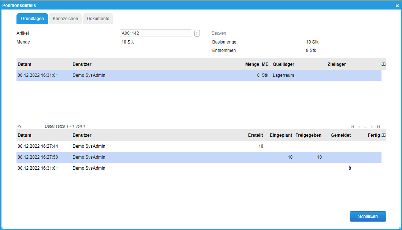
Task: Click the export icon right of Ziellager
Action: tap(383, 64)
